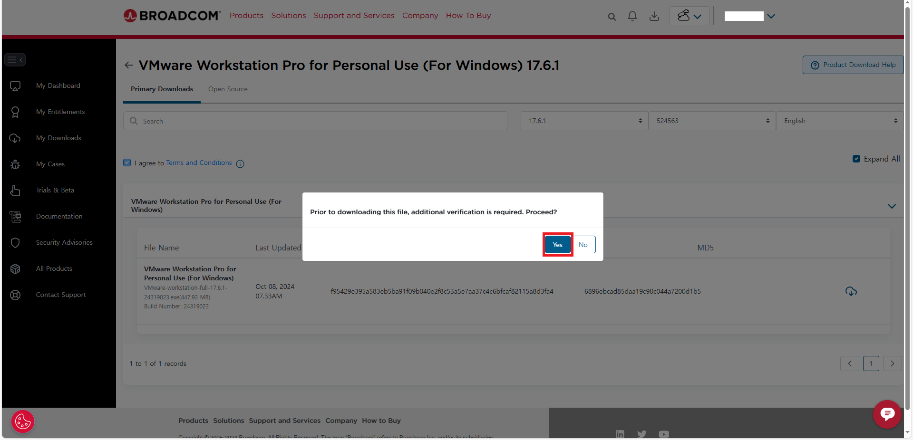Screen dimensions: 913x440
Task: Select the Primary Downloads tab
Action: (x=162, y=89)
